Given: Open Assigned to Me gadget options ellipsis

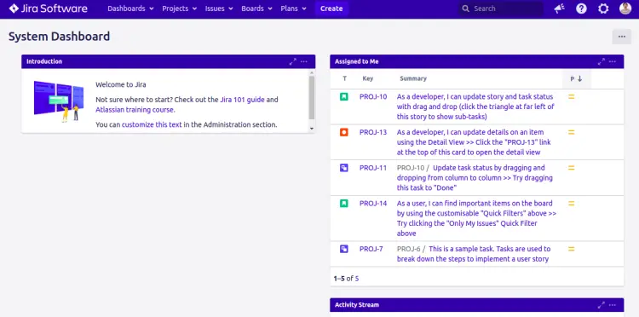Looking at the screenshot, I should coord(613,61).
